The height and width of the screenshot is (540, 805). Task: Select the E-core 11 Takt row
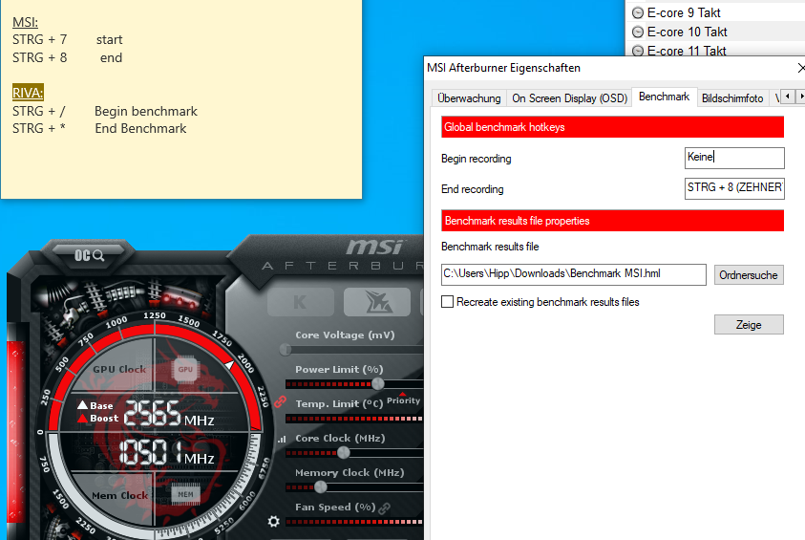point(715,50)
